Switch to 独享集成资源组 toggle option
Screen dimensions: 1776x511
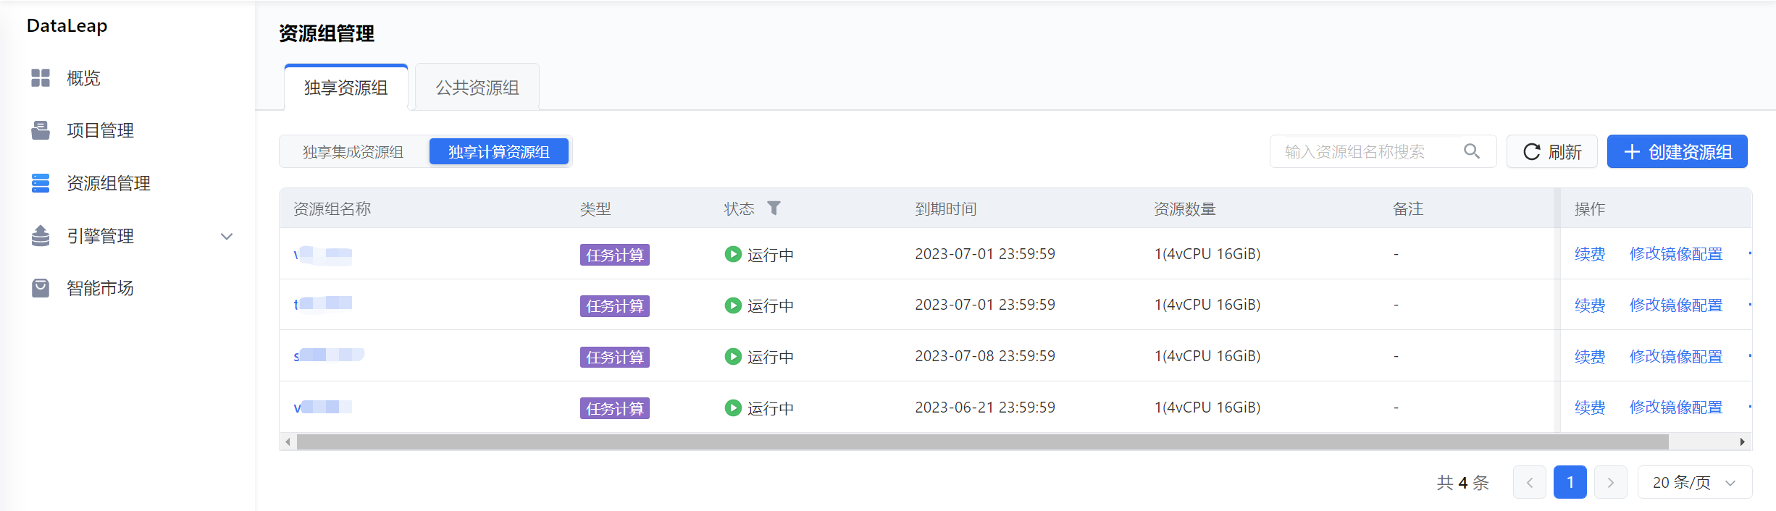(353, 152)
